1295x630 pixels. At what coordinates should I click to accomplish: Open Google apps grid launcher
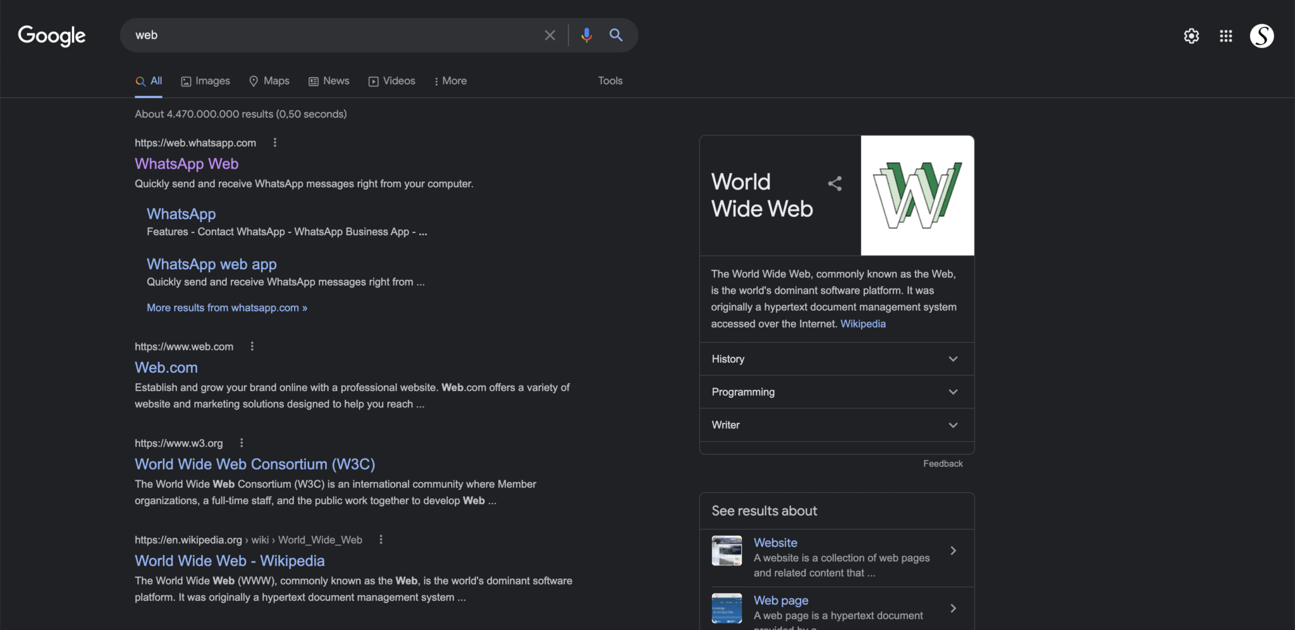1225,36
